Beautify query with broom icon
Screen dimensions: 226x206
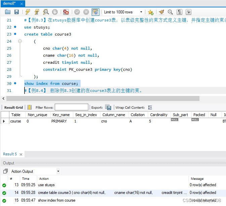162,12
